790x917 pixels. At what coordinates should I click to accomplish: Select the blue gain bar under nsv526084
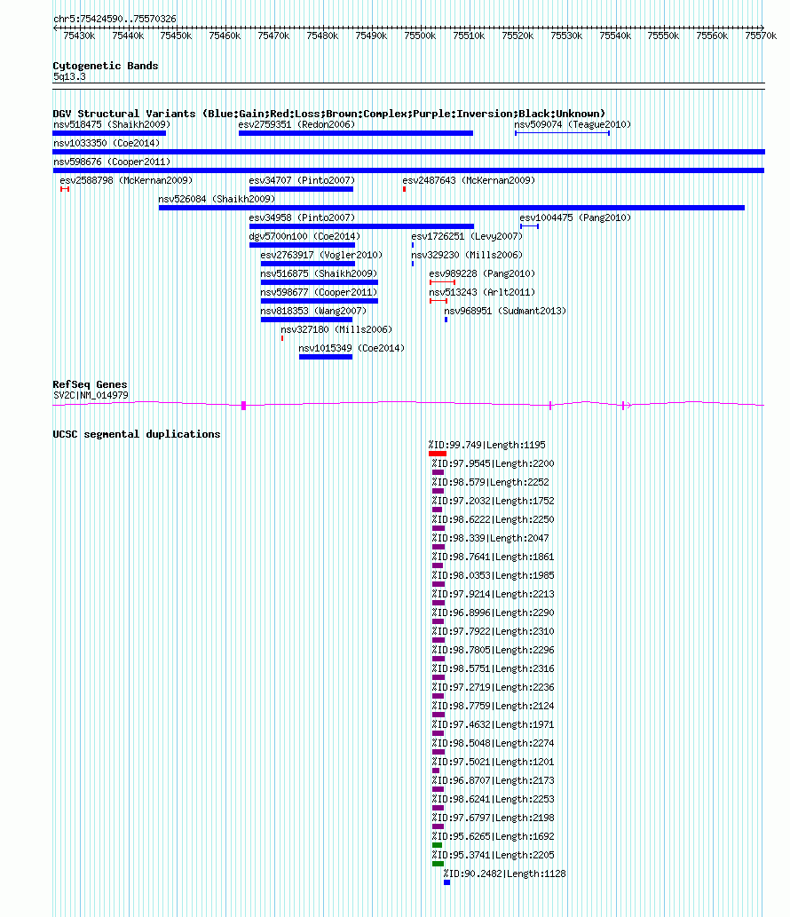click(452, 208)
